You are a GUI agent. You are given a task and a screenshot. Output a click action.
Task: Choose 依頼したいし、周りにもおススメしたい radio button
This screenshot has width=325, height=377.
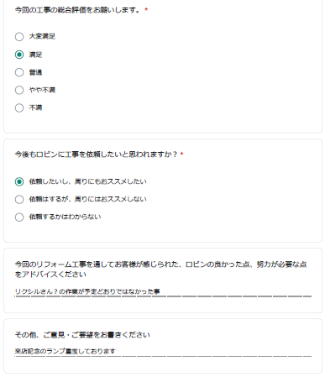pos(19,181)
